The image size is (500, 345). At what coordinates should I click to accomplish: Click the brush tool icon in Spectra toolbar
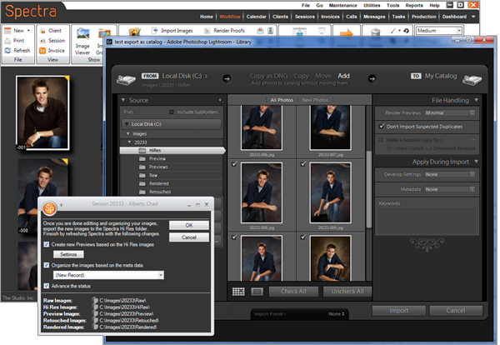click(x=393, y=31)
